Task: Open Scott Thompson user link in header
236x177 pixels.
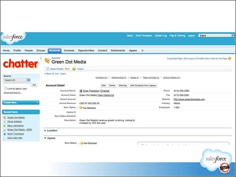Action: click(144, 36)
